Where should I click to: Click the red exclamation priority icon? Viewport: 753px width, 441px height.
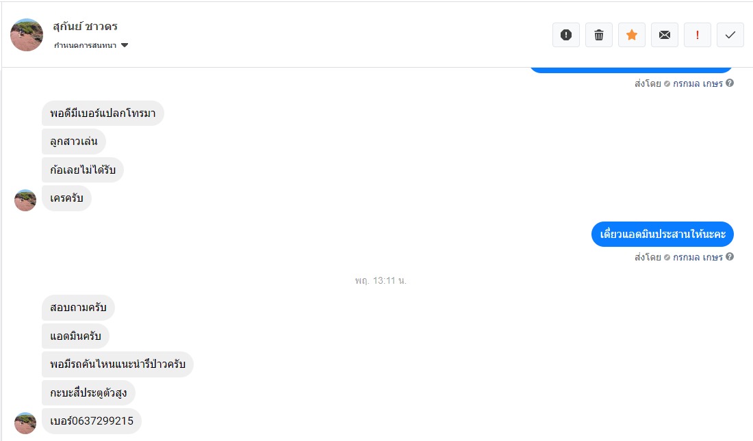698,35
